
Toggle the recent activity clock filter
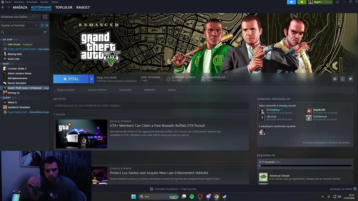pyautogui.click(x=42, y=25)
